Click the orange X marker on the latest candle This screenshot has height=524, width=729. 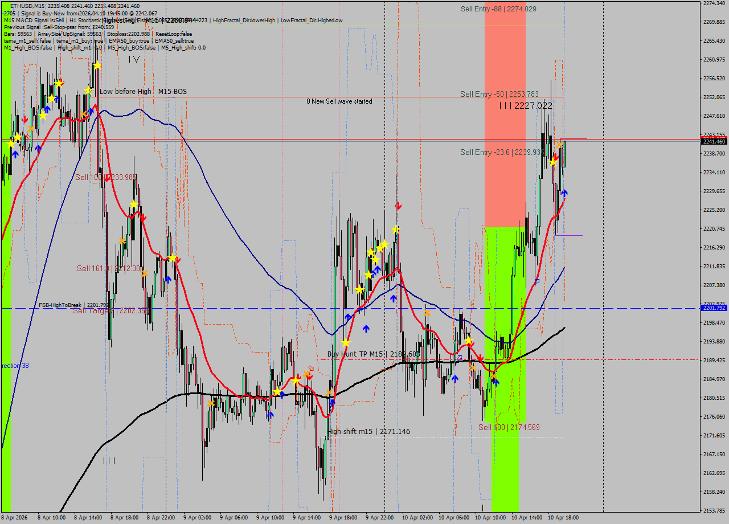[x=560, y=145]
